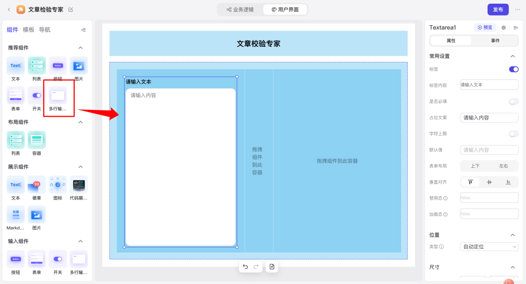Open the 组件 sidebar tab
This screenshot has width=526, height=284.
click(13, 29)
